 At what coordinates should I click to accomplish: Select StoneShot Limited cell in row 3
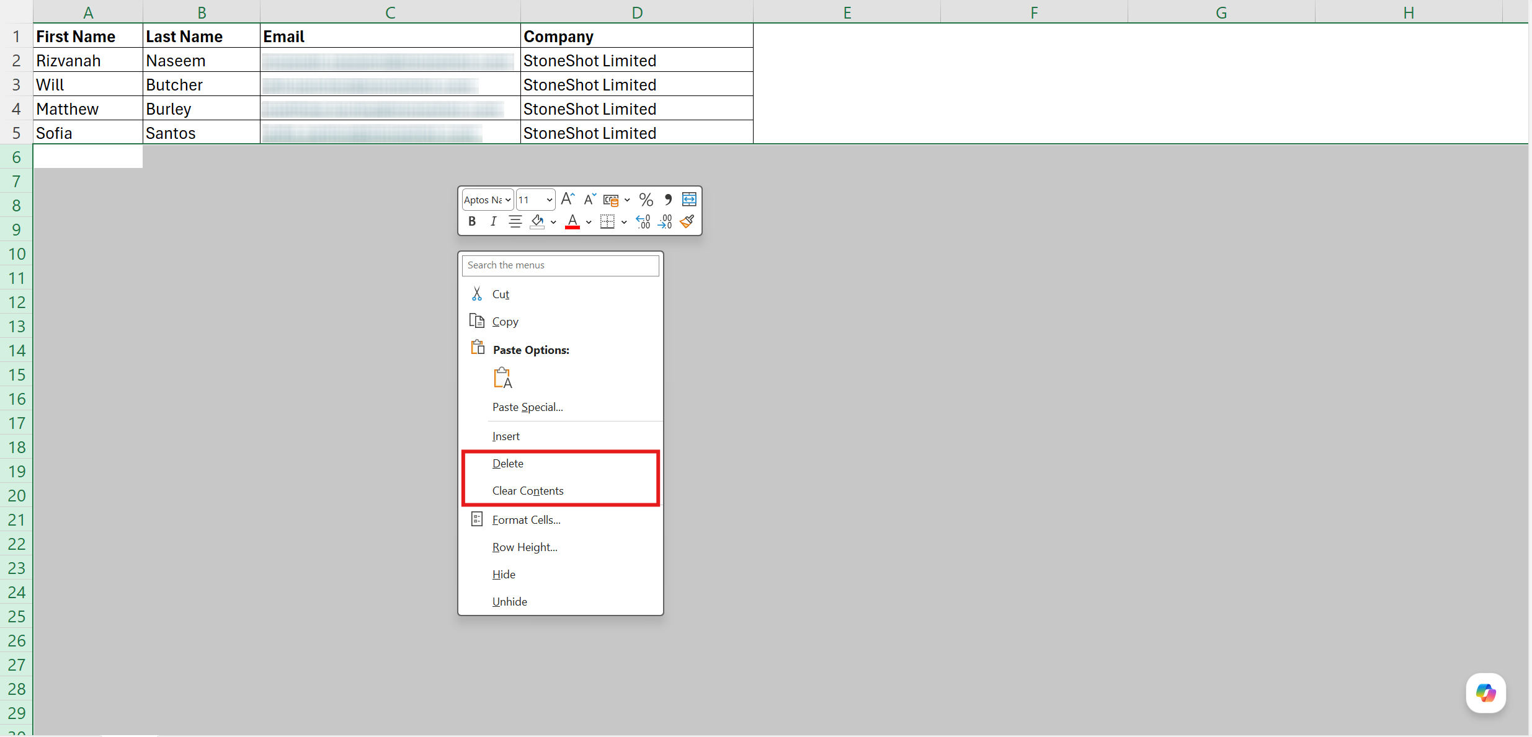click(x=637, y=84)
